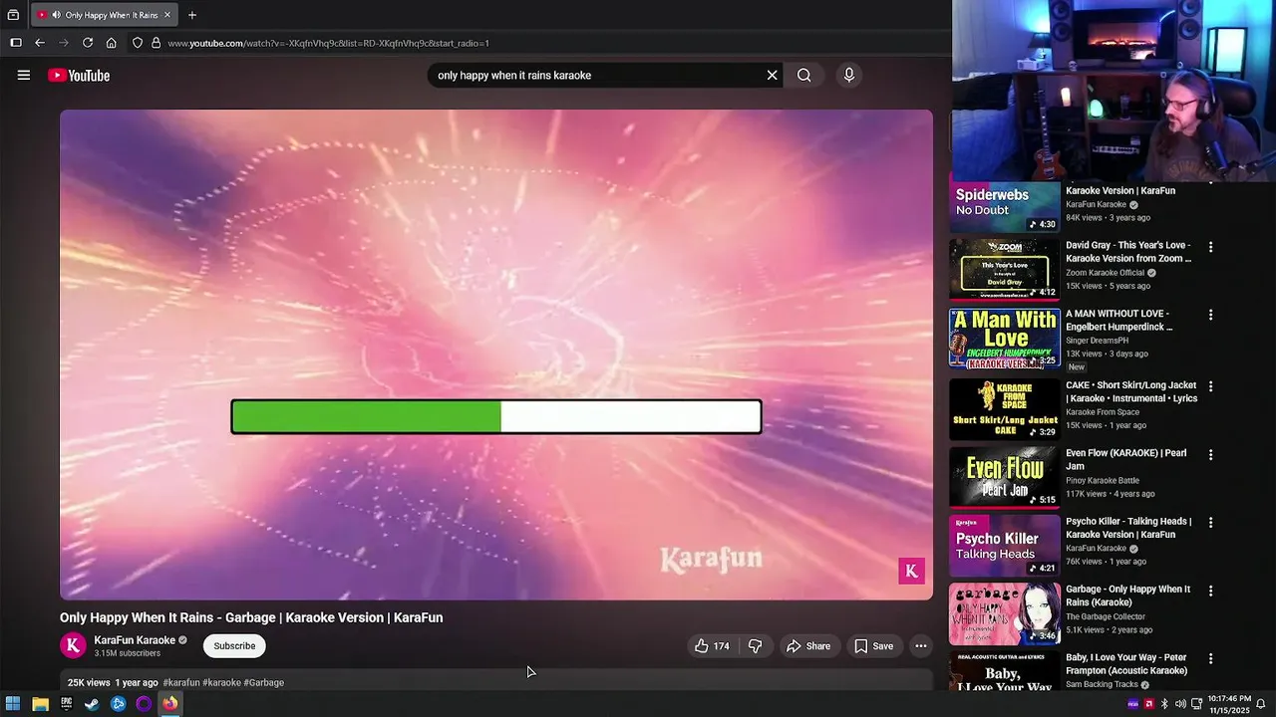The image size is (1276, 717).
Task: Click the KaraFun K watermark in the player
Action: 911,571
